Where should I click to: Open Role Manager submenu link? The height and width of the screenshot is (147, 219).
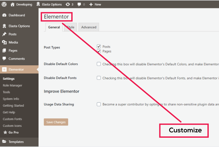[x=13, y=86]
